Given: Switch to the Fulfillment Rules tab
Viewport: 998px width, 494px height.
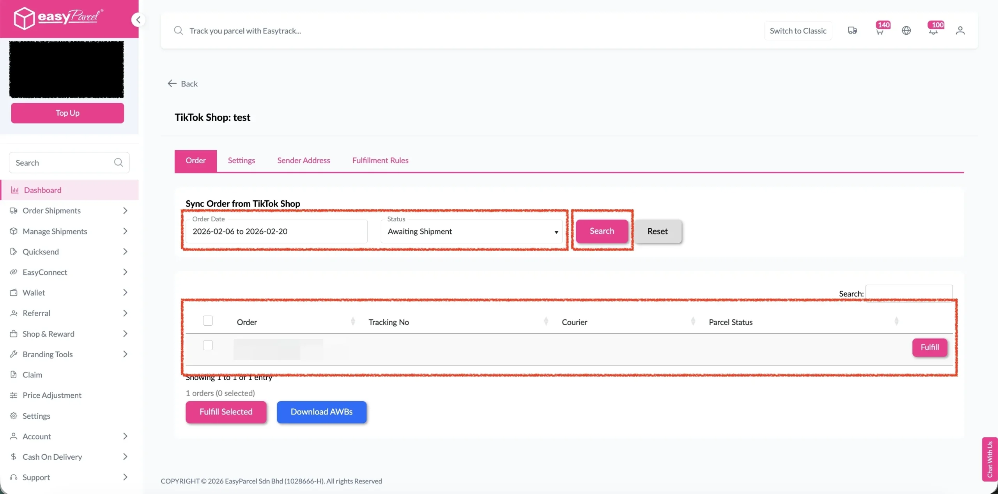Looking at the screenshot, I should [x=380, y=161].
